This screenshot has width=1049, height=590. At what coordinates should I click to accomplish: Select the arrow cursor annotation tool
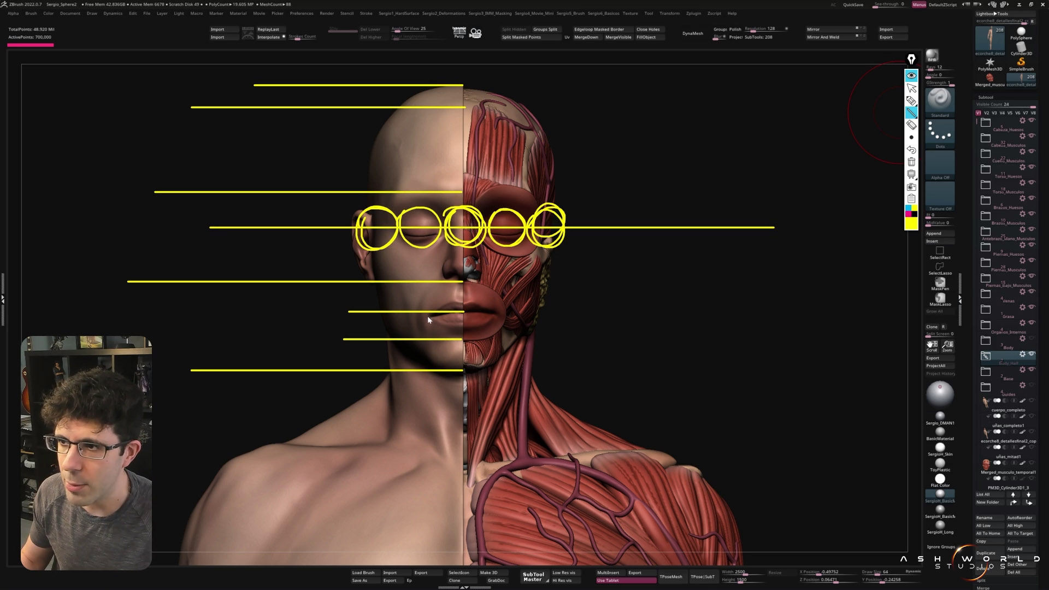(911, 88)
